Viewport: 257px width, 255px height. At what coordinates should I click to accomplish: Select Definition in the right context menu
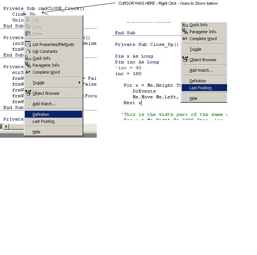(x=204, y=81)
